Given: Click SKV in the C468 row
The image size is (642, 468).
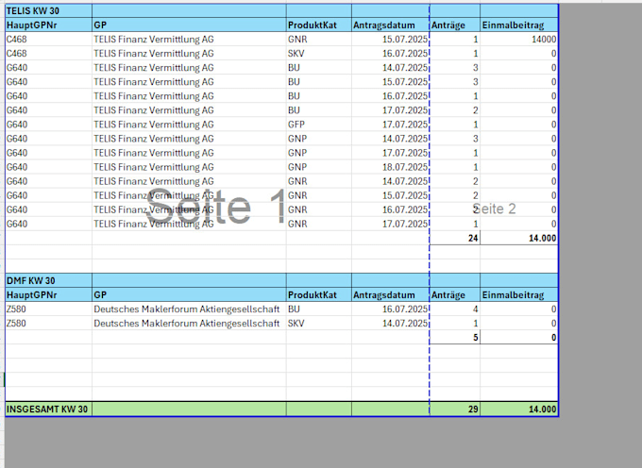Looking at the screenshot, I should coord(318,54).
